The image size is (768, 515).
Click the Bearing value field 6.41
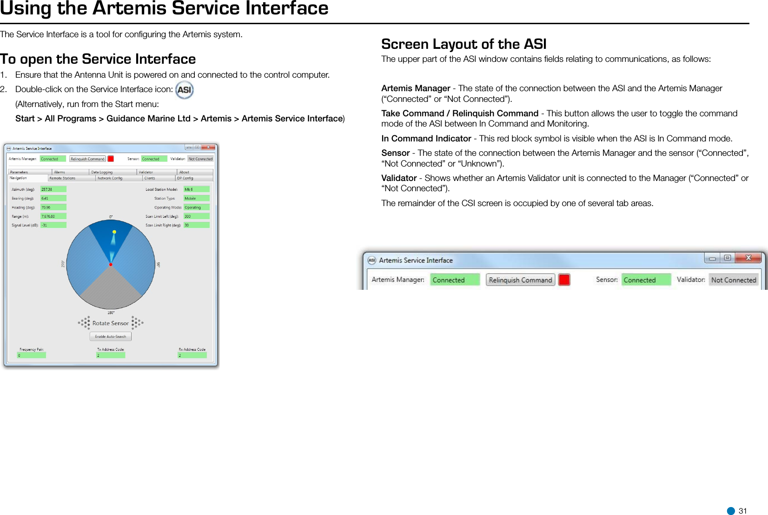point(53,198)
